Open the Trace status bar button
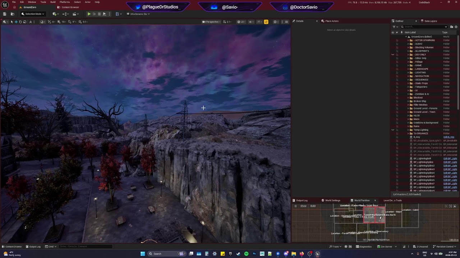This screenshot has height=258, width=460. [x=336, y=247]
